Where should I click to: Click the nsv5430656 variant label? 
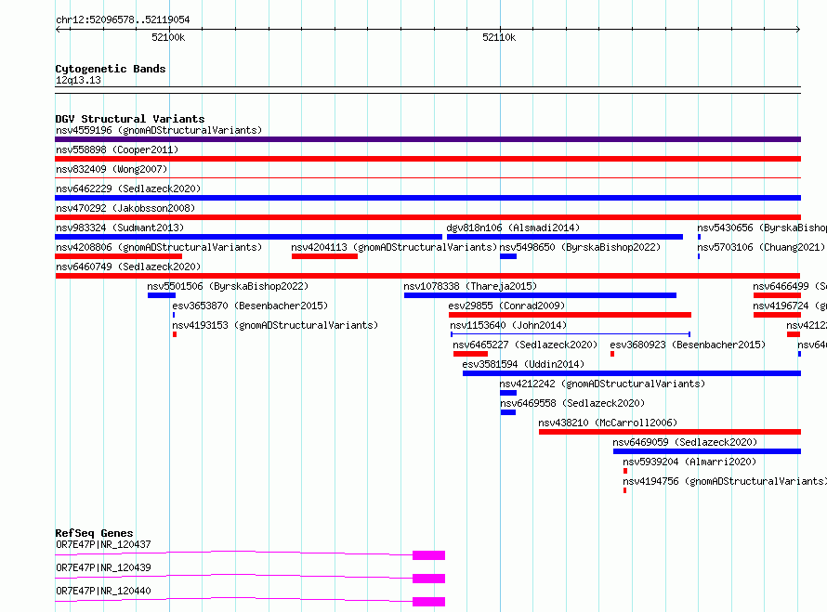coord(762,228)
